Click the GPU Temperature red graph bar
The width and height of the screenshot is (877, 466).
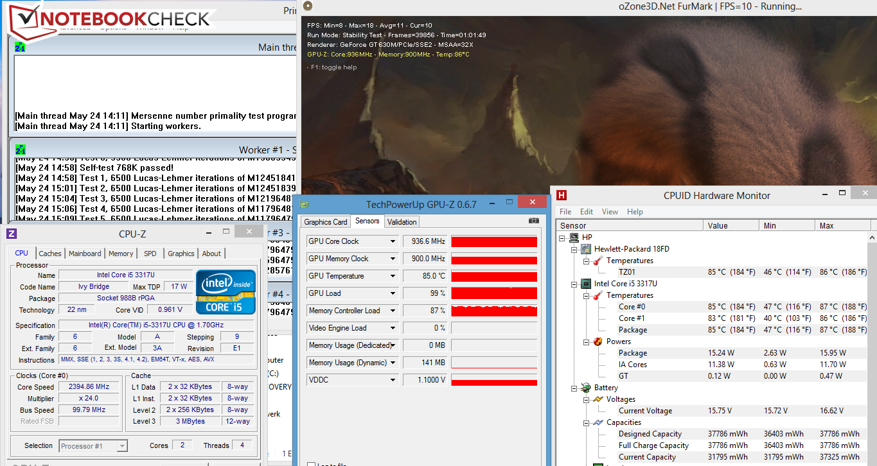[494, 276]
